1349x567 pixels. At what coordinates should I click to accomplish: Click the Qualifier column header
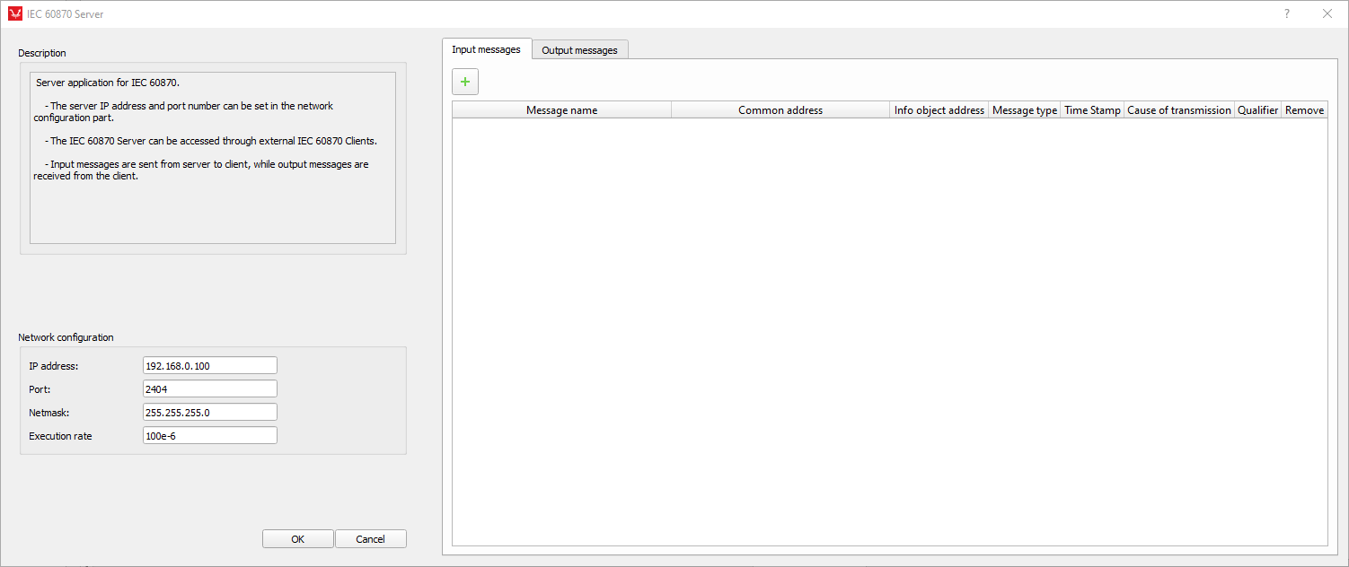(x=1257, y=110)
